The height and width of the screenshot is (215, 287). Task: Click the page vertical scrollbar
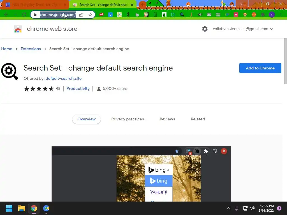[285, 61]
